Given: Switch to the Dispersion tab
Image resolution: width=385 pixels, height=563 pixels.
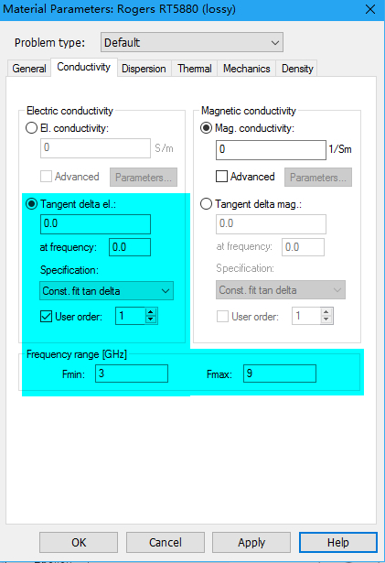Looking at the screenshot, I should (144, 69).
